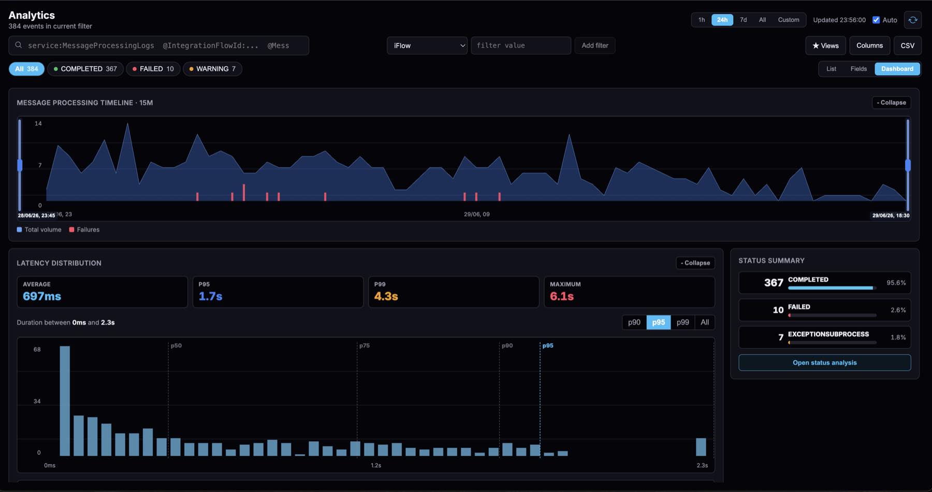The width and height of the screenshot is (932, 492).
Task: Open the Columns chooser
Action: pos(869,46)
